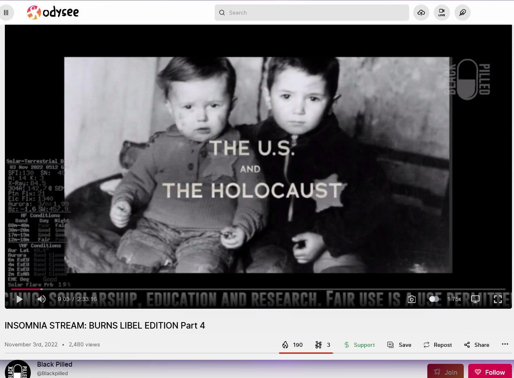
Task: Click the 9:03 elapsed time display
Action: 63,299
